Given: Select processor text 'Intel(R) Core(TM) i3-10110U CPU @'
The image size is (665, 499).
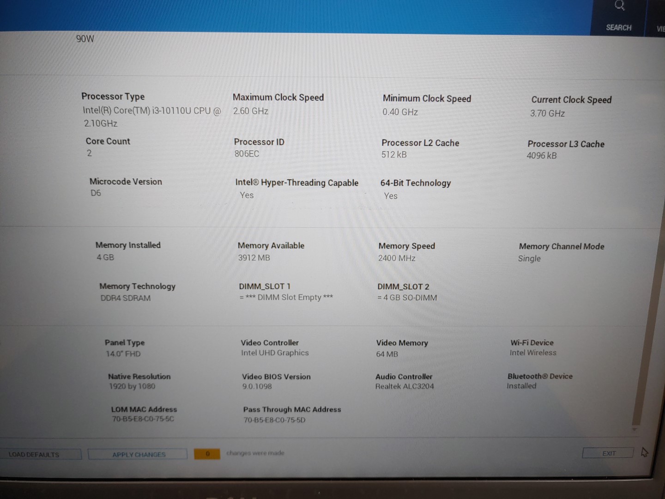Looking at the screenshot, I should click(152, 110).
